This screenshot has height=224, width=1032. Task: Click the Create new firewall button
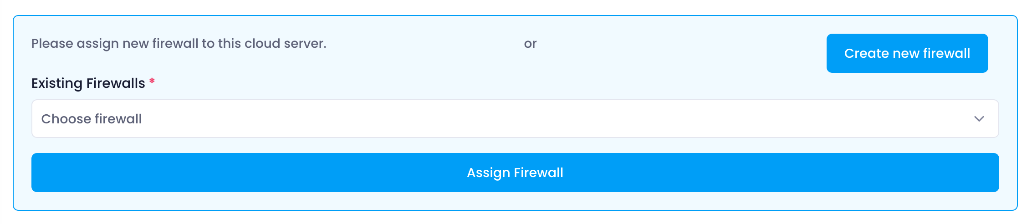pos(907,53)
